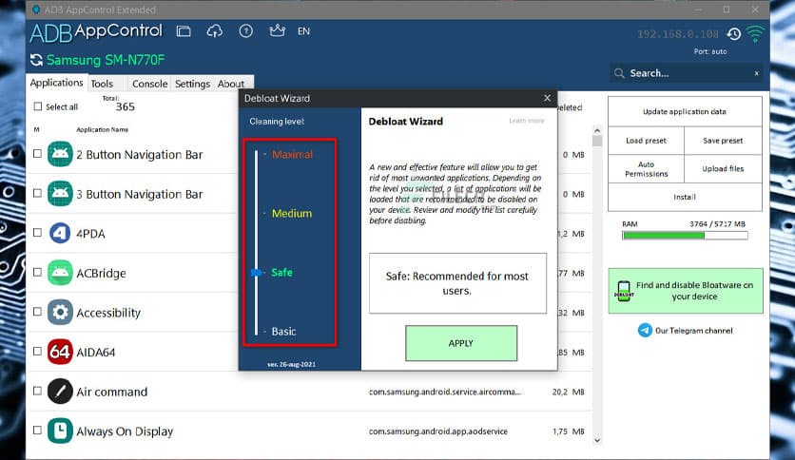Check the Air command checkbox
795x460 pixels.
pyautogui.click(x=37, y=390)
